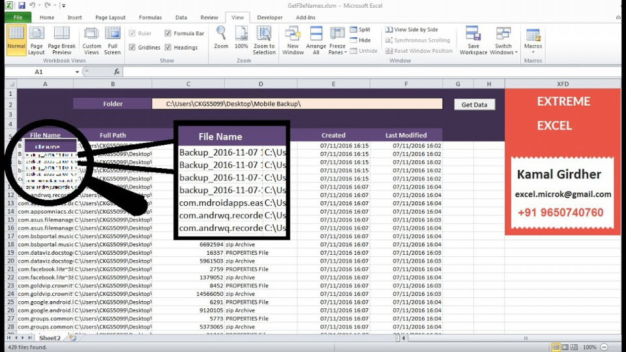Select Normal workbook view
Image resolution: width=626 pixels, height=352 pixels.
16,40
